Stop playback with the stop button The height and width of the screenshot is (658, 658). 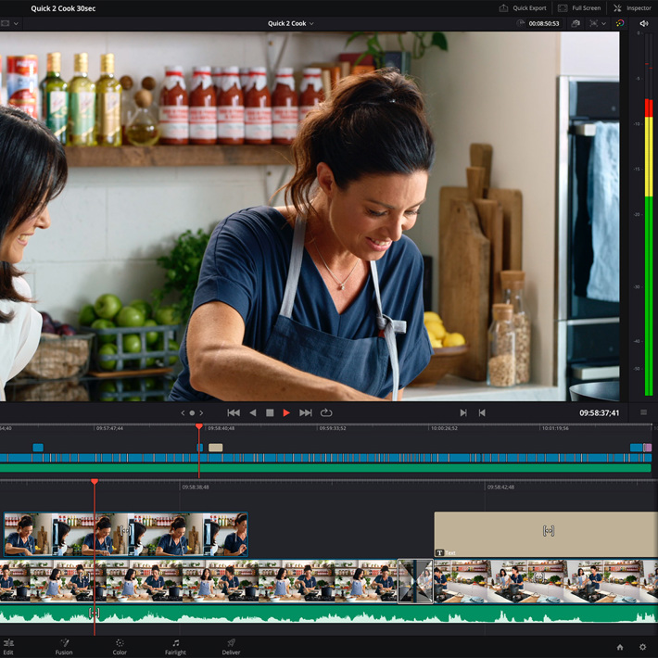coord(270,412)
